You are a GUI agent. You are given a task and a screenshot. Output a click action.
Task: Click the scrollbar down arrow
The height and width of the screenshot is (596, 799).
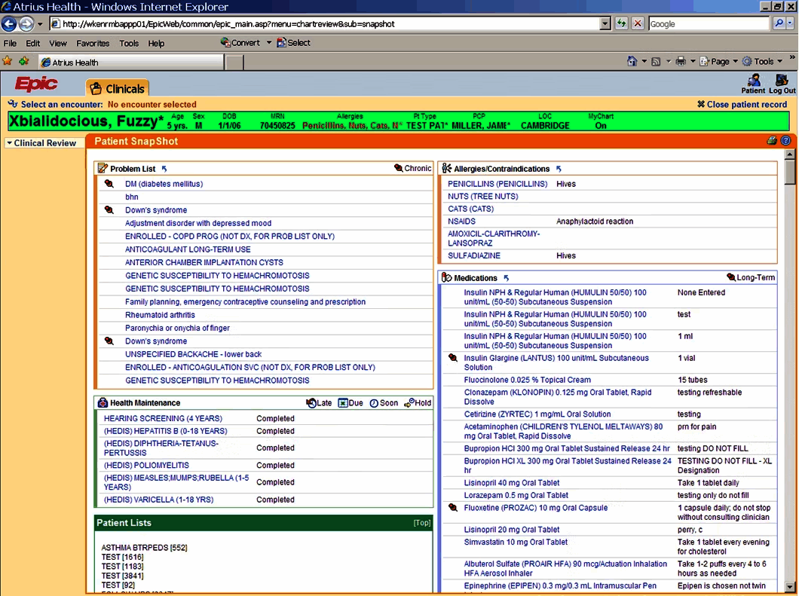[x=789, y=587]
